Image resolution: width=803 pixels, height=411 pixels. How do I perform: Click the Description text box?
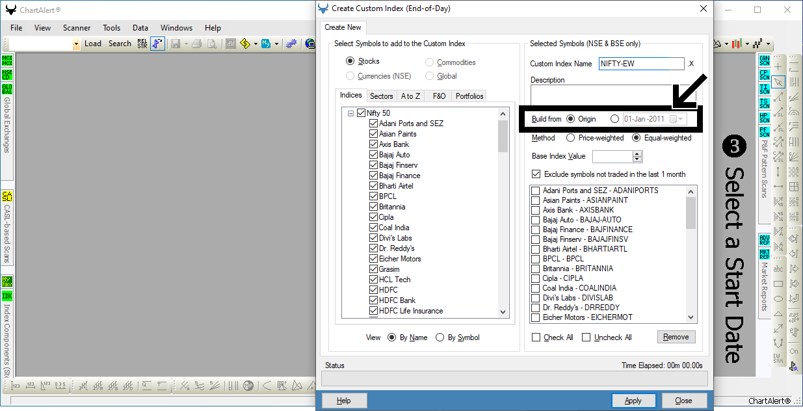pyautogui.click(x=614, y=95)
